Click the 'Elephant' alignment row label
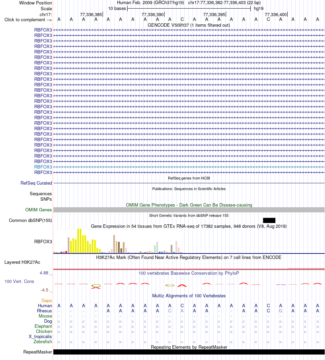 43,326
